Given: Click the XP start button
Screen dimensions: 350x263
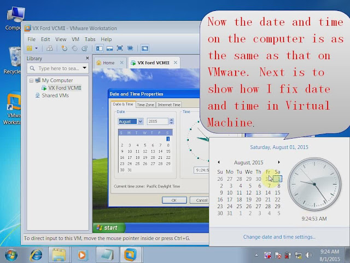Looking at the screenshot, I should [109, 228].
